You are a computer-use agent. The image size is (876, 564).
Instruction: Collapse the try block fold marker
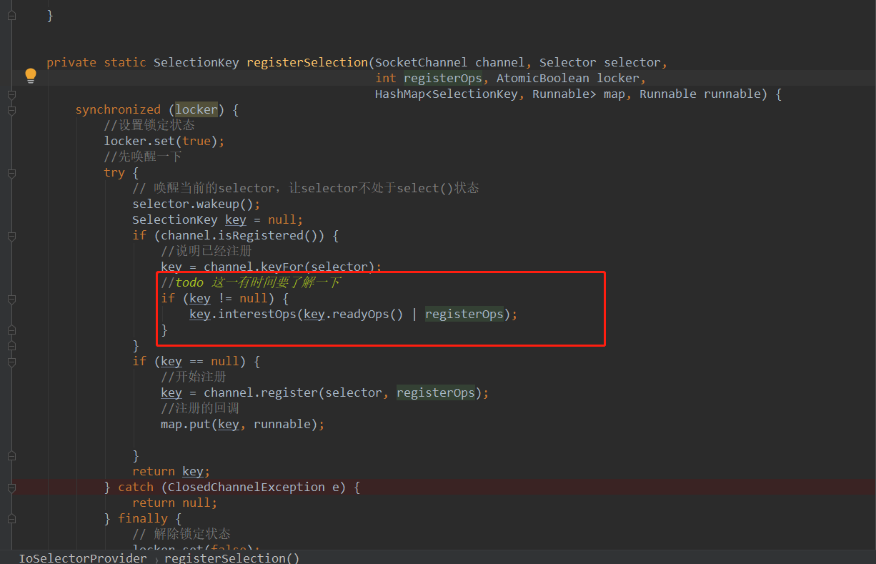pyautogui.click(x=11, y=173)
